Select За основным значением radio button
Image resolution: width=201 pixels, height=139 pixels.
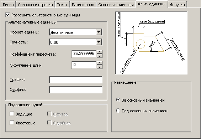118,100
